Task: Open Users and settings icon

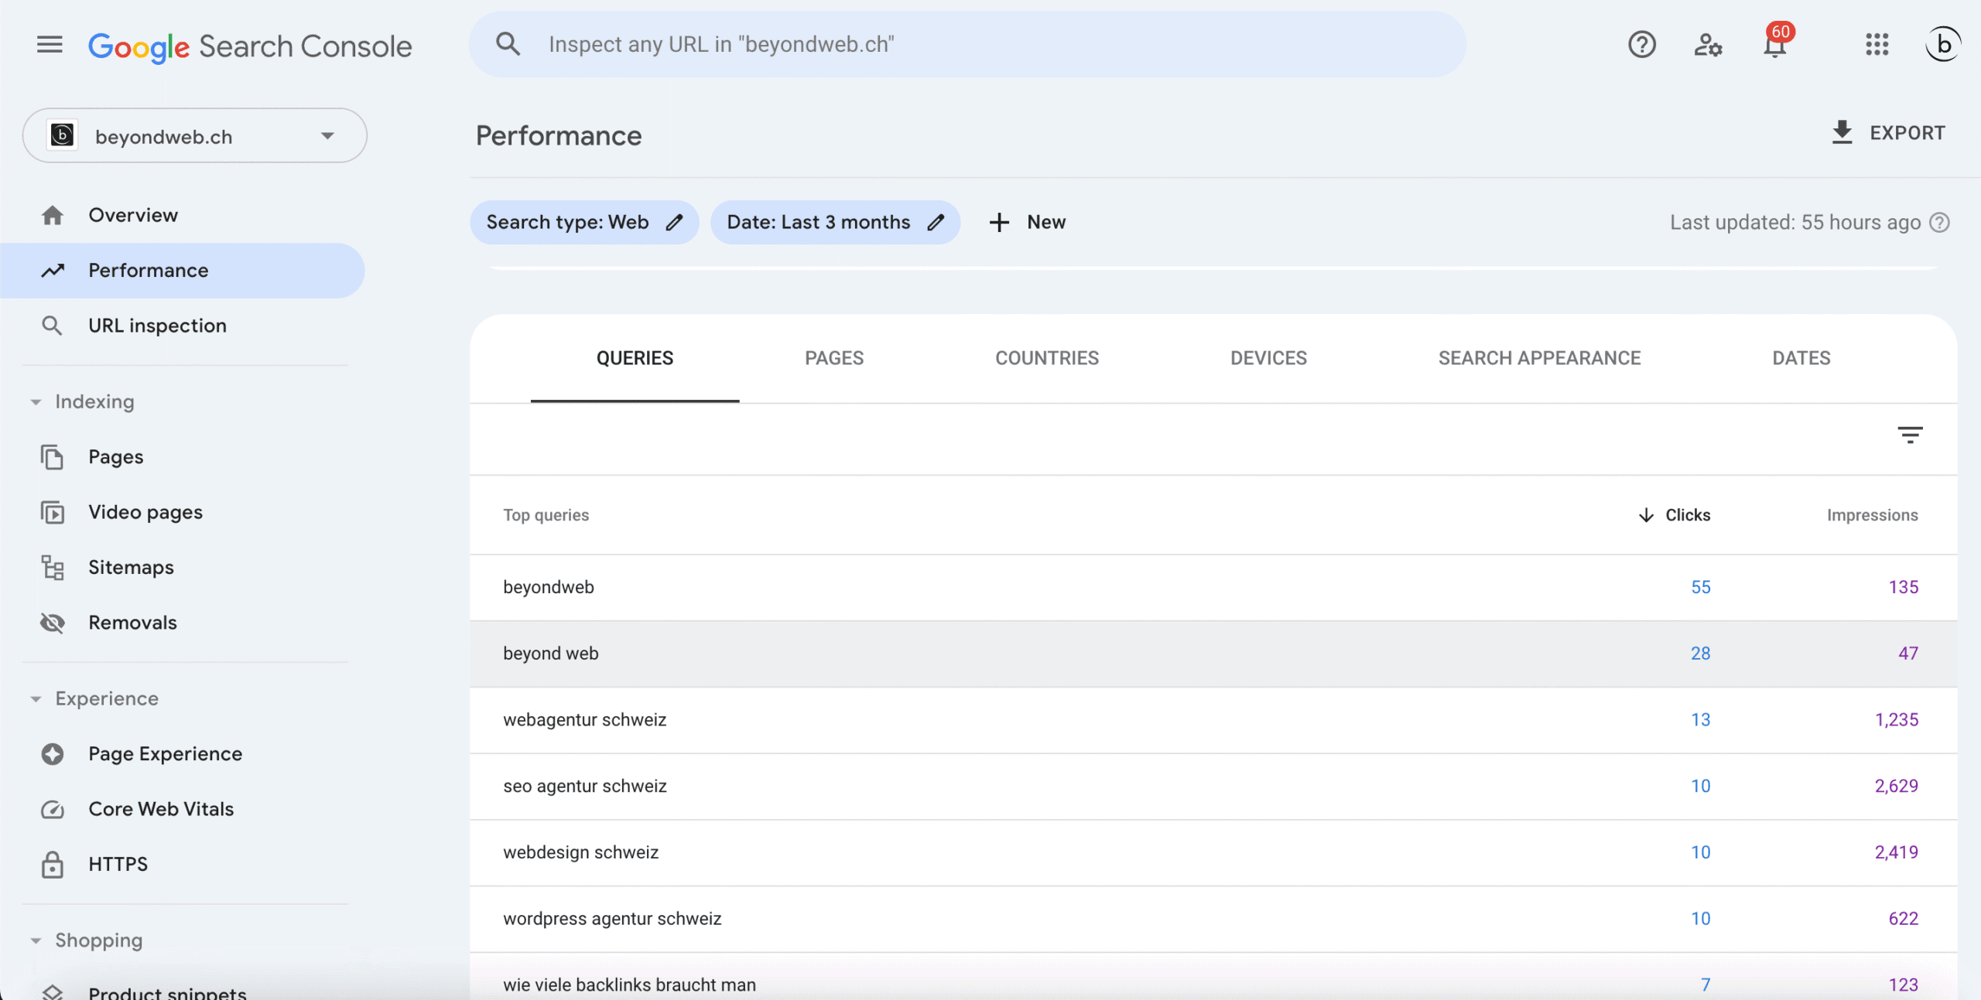Action: 1708,45
